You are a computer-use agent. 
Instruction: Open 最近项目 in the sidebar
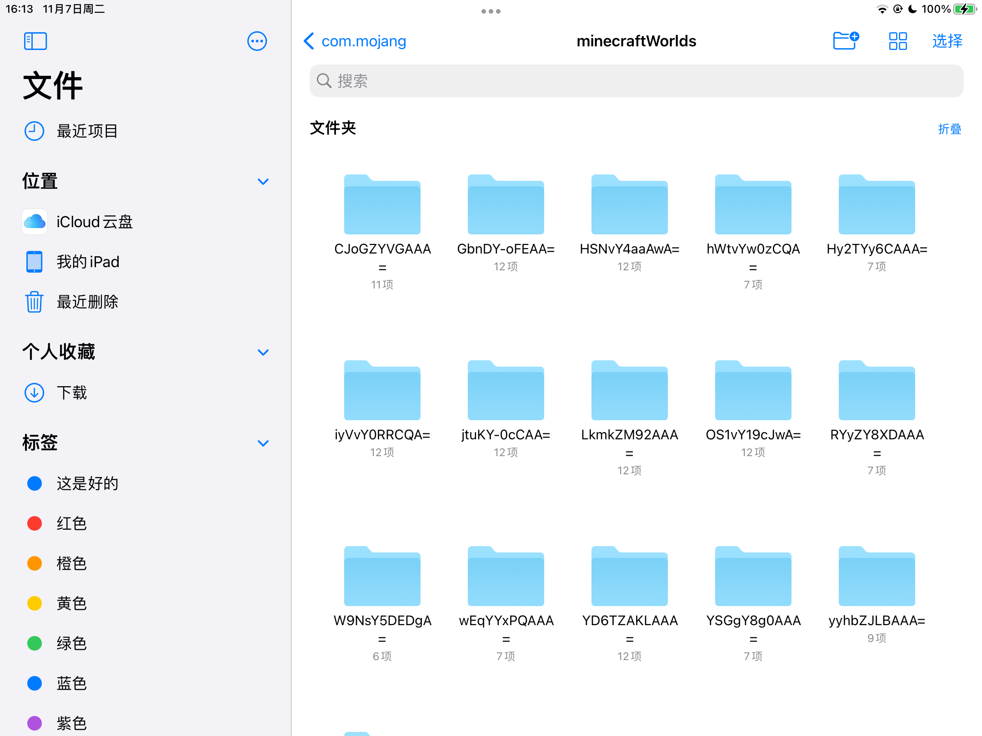[145, 131]
